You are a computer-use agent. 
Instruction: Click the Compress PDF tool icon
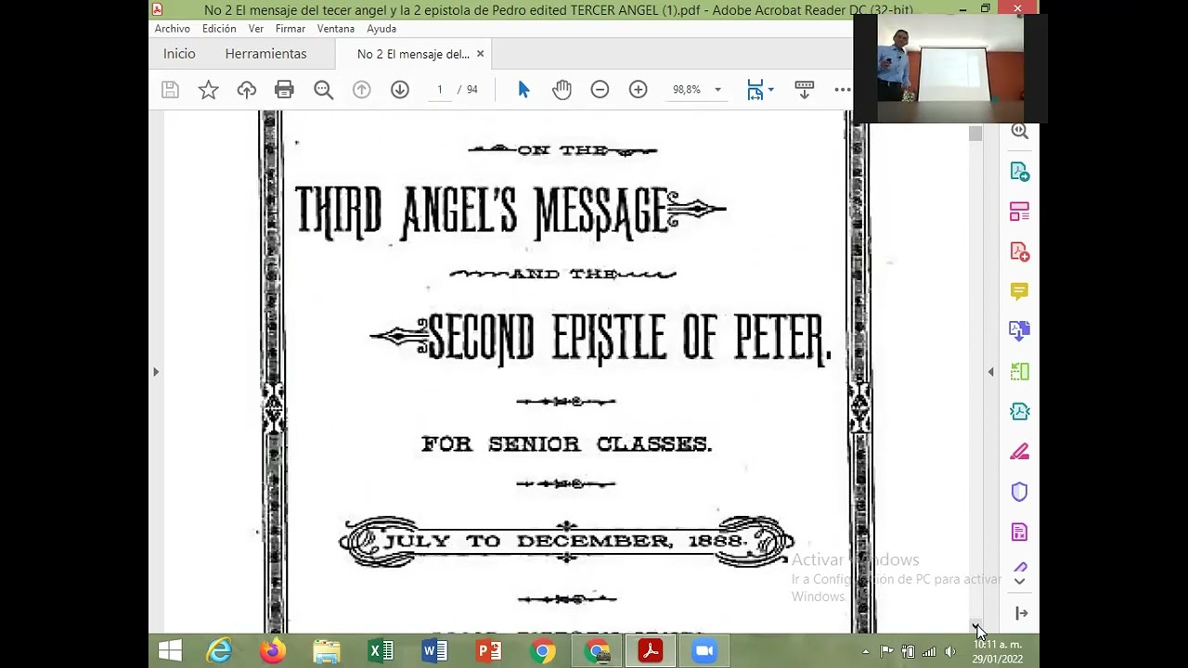click(x=1020, y=411)
